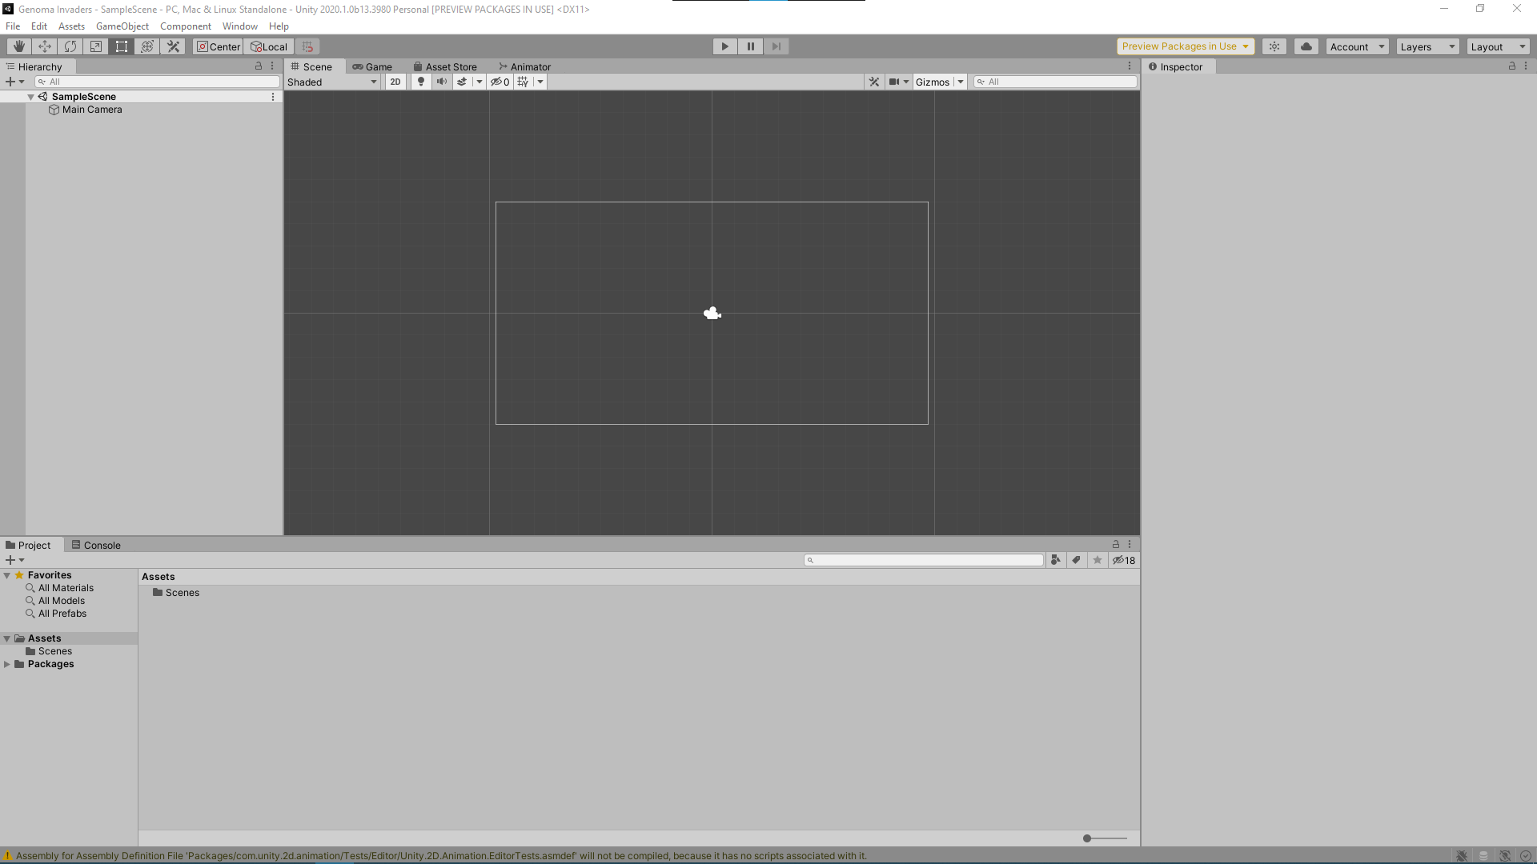The height and width of the screenshot is (864, 1537).
Task: Click the Scene view search field
Action: pyautogui.click(x=1055, y=82)
